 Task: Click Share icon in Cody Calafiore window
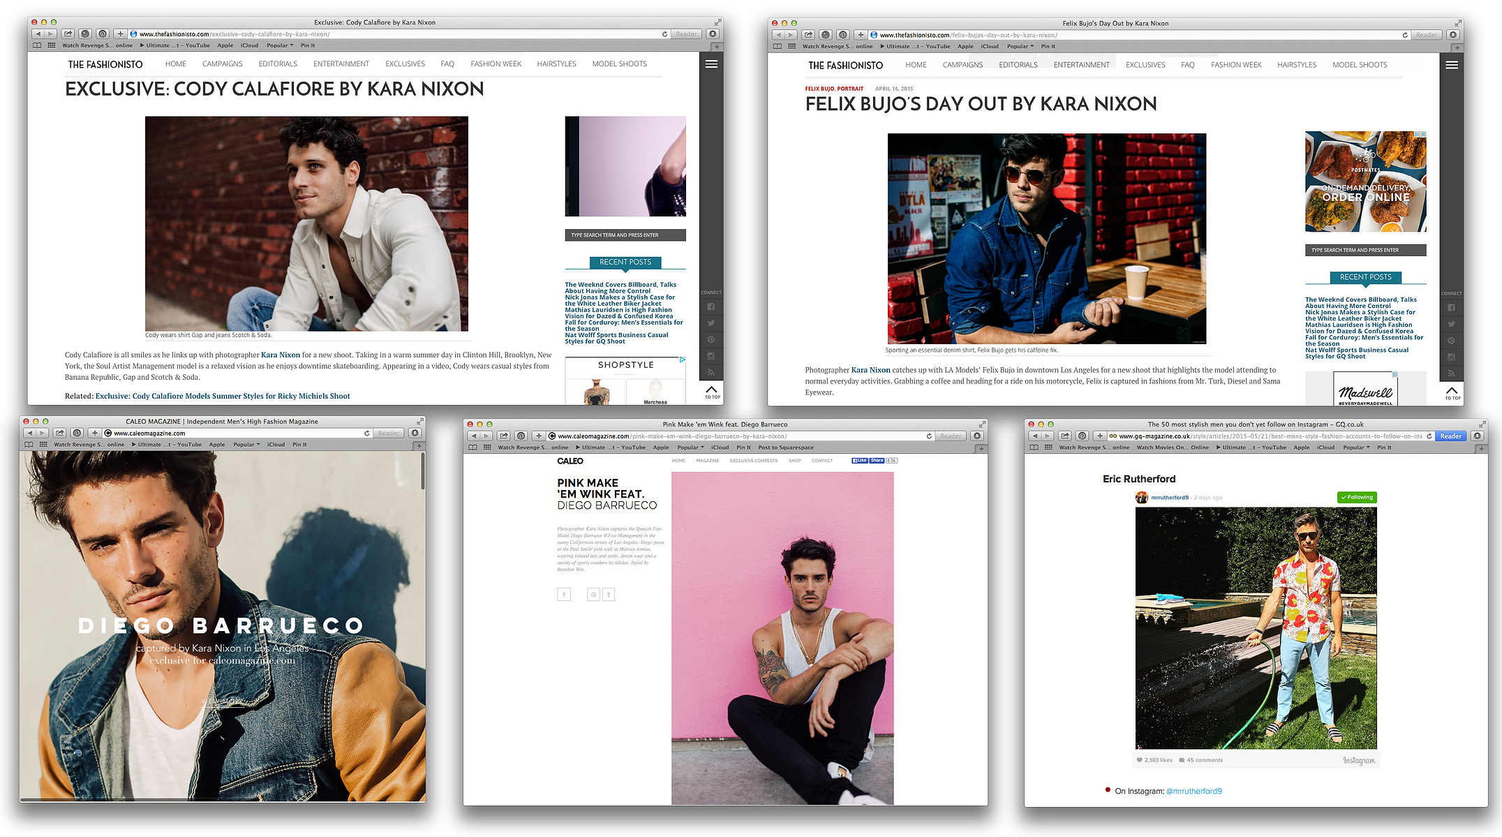click(68, 34)
